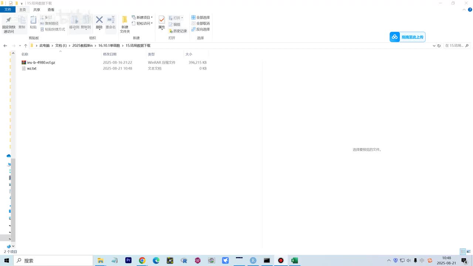
Task: Open the RStudio icon in the taskbar
Action: 253,260
